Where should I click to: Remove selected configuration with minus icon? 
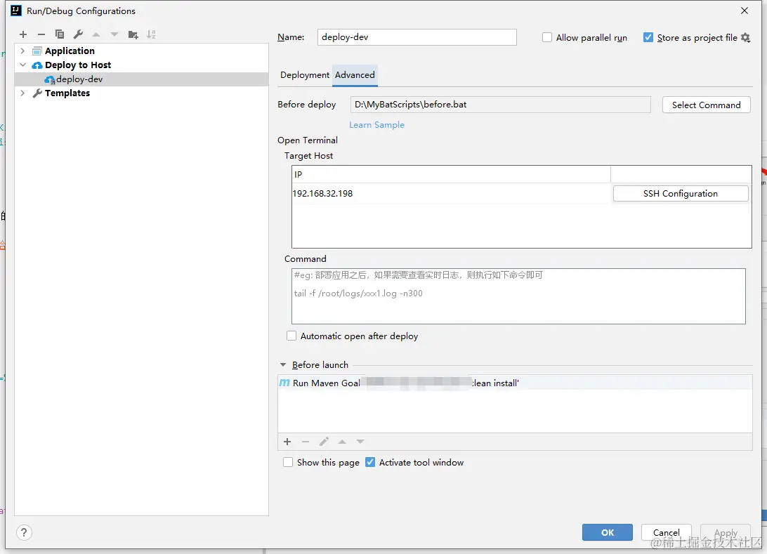click(41, 34)
